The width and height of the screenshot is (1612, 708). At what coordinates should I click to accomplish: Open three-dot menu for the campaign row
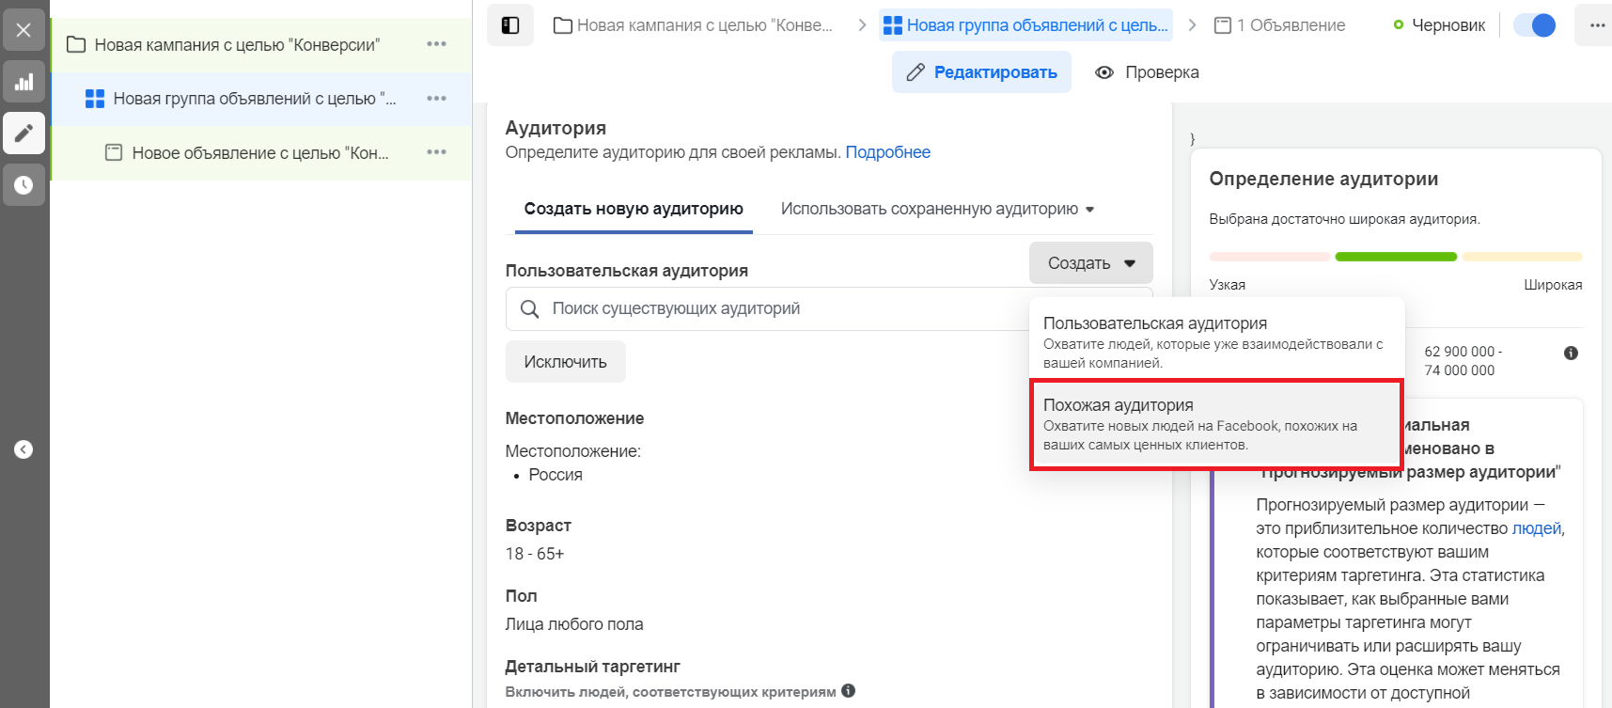tap(436, 44)
